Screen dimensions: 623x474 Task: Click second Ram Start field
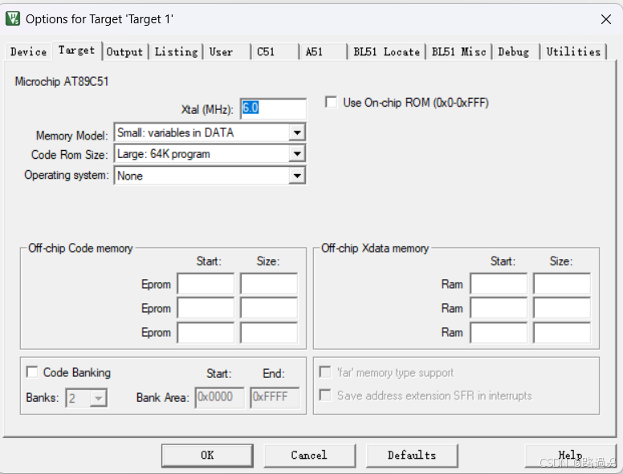(x=499, y=308)
